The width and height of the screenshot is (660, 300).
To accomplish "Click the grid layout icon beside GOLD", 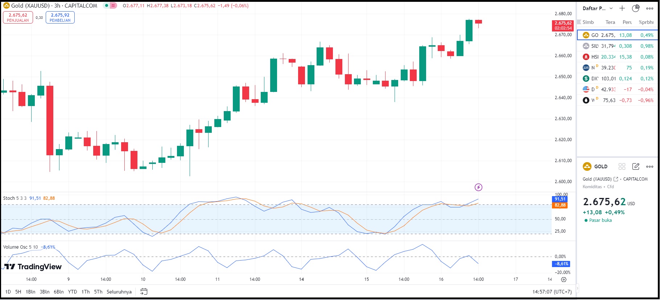I will [x=622, y=166].
